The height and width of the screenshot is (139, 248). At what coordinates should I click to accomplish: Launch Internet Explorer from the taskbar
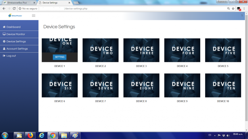point(41,135)
